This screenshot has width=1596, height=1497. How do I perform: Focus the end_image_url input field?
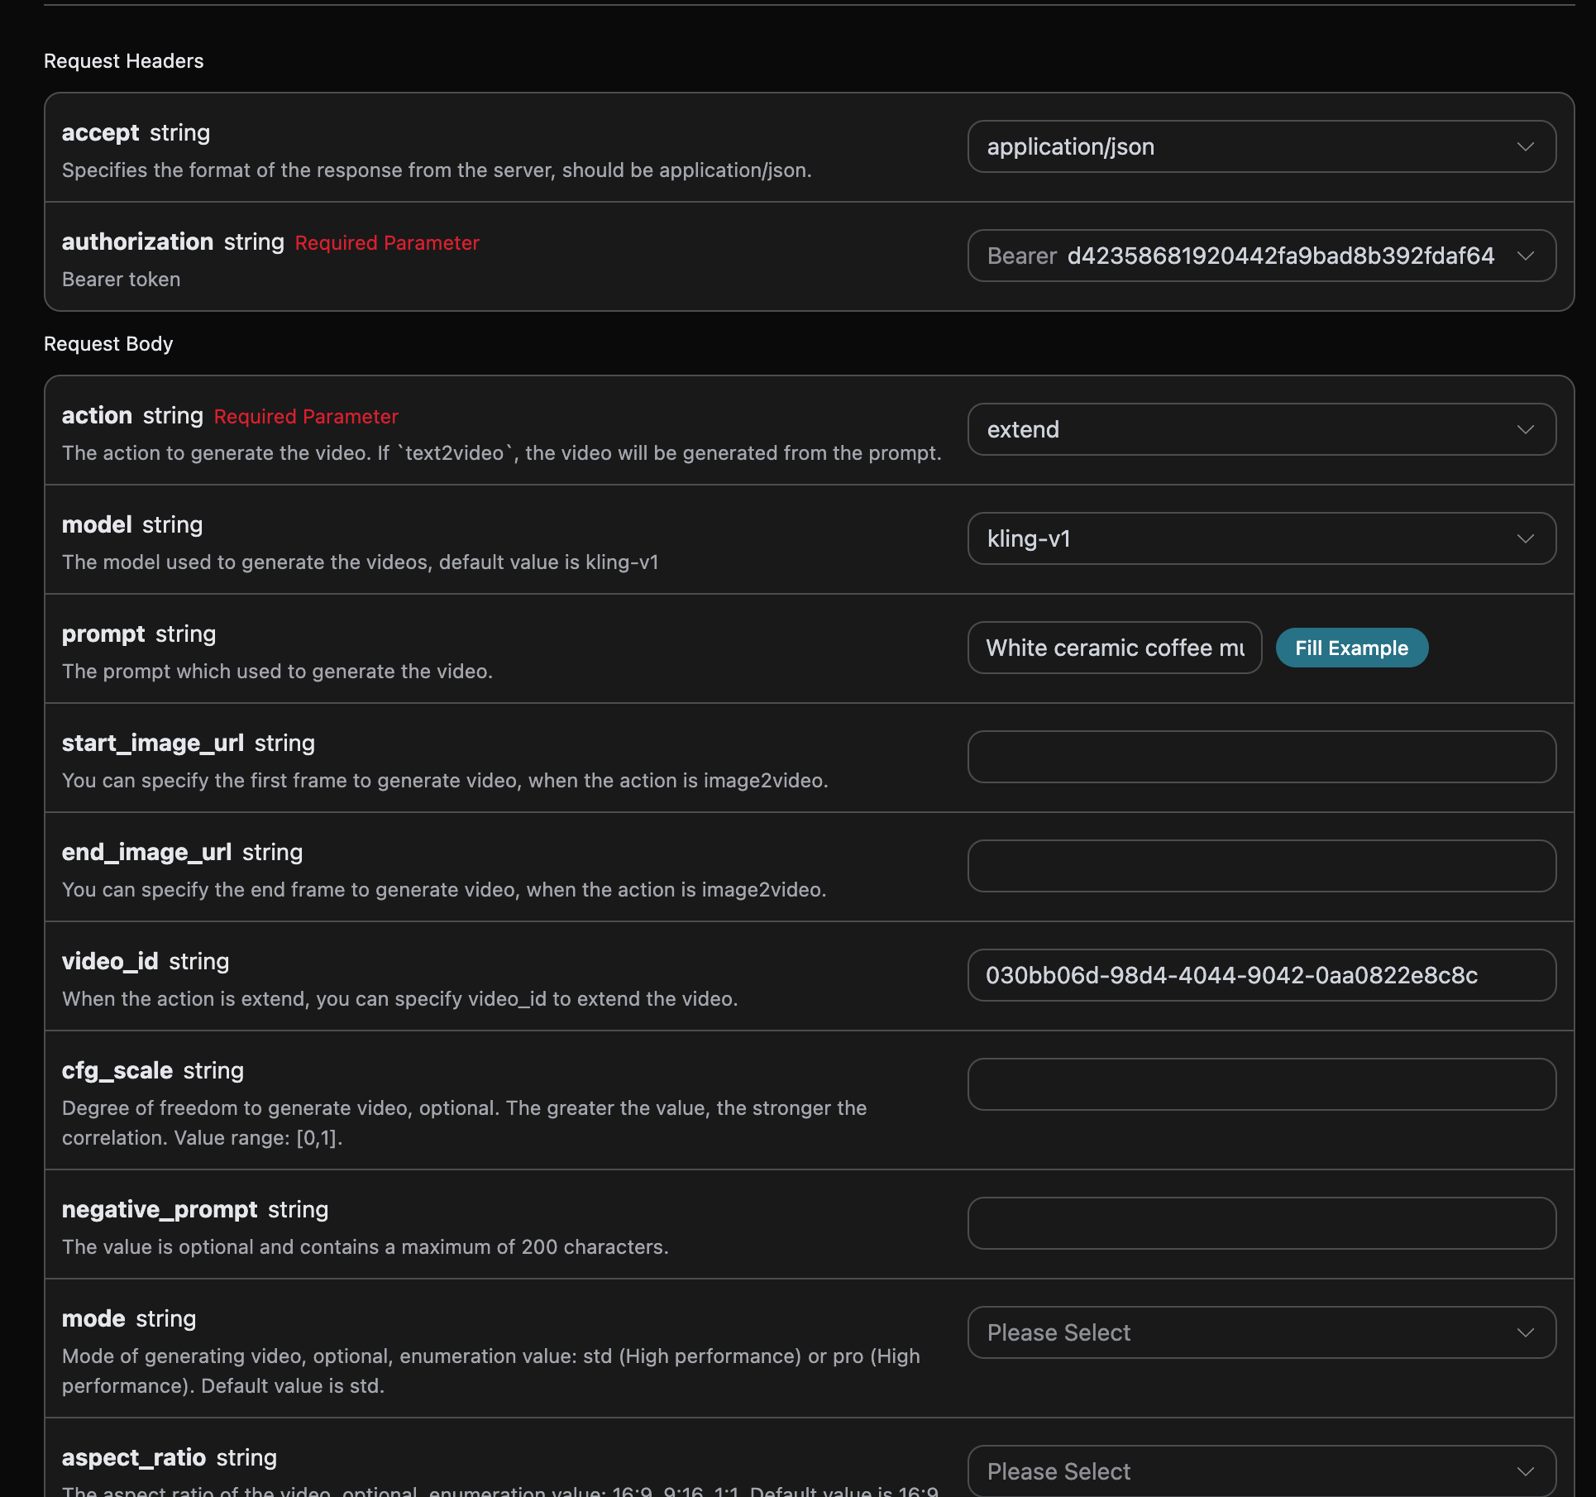[1261, 866]
